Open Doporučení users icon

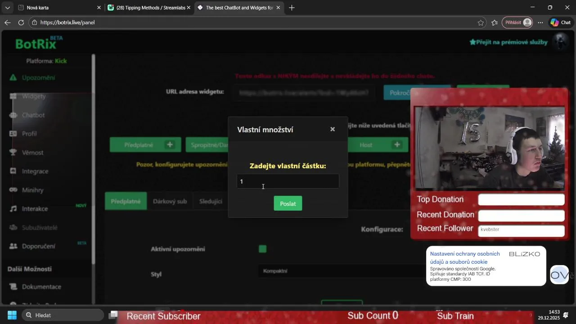coord(13,246)
